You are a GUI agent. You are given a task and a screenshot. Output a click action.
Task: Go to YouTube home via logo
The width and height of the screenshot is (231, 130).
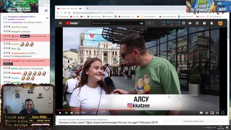pyautogui.click(x=72, y=23)
